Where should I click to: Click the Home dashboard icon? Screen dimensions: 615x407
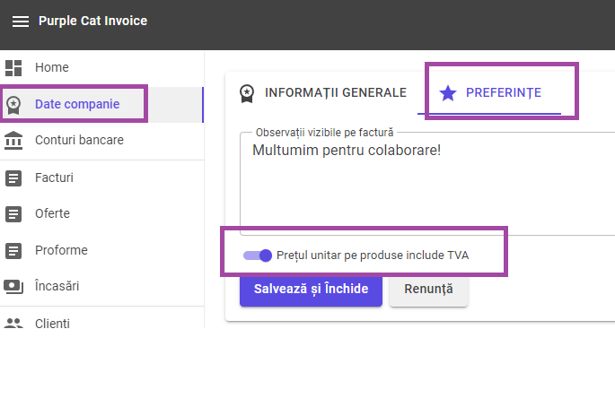(13, 68)
